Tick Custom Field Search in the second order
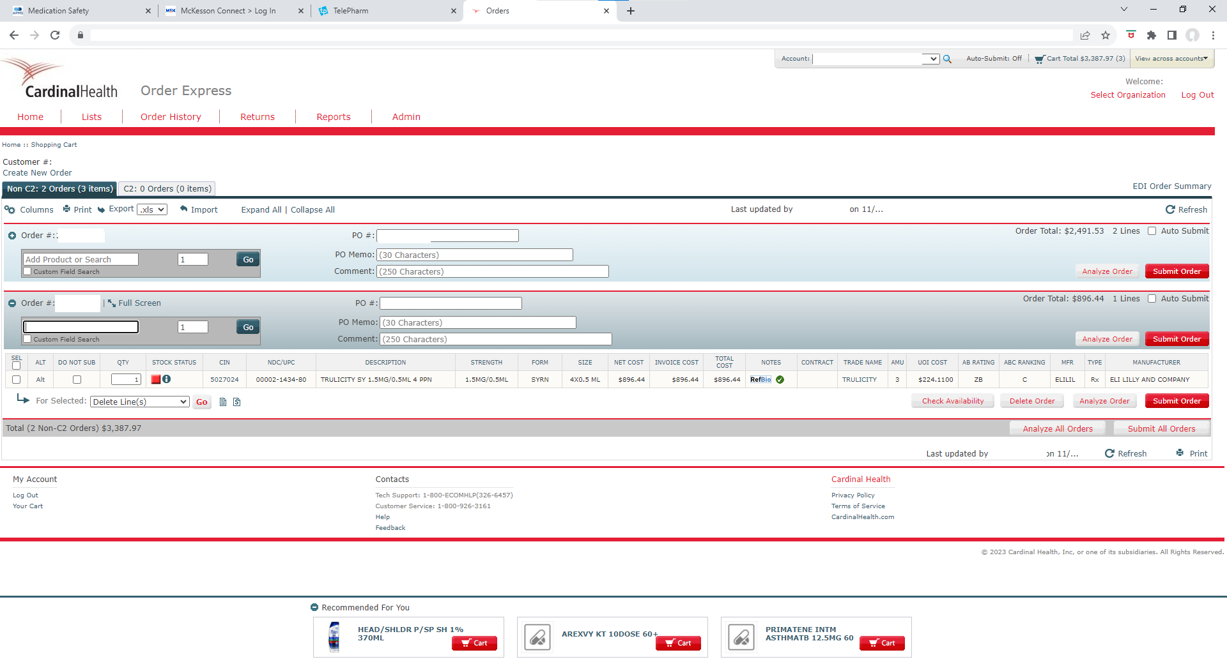The height and width of the screenshot is (664, 1227). (27, 339)
